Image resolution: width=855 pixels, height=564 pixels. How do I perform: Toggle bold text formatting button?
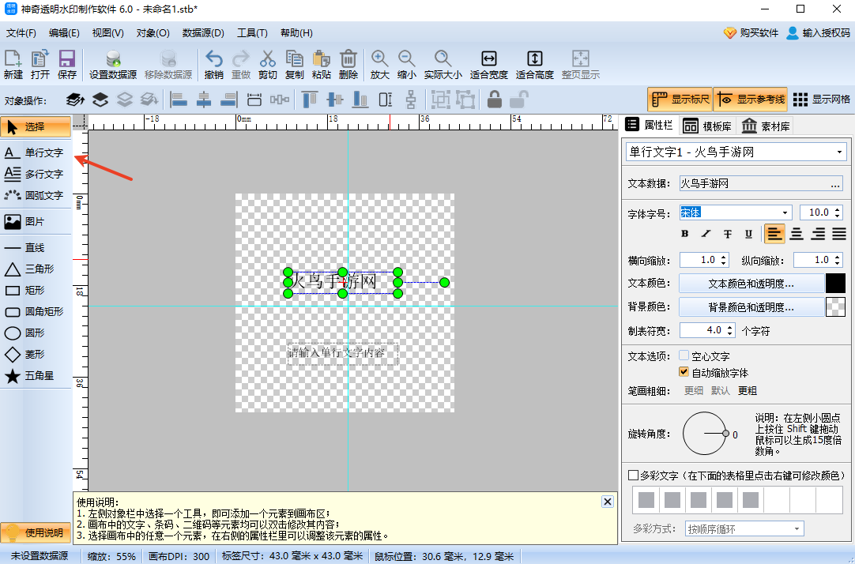(x=685, y=234)
